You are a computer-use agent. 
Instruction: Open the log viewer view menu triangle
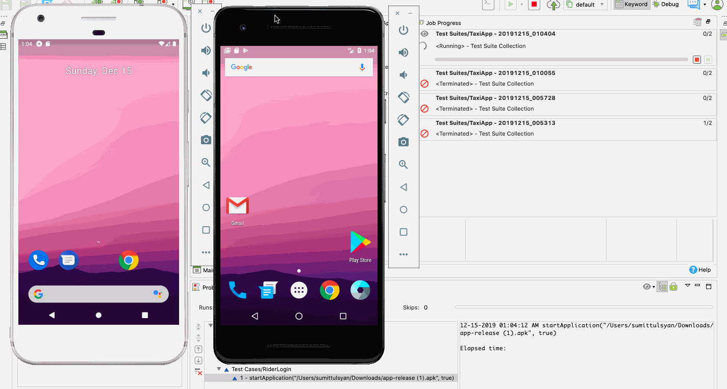click(687, 286)
